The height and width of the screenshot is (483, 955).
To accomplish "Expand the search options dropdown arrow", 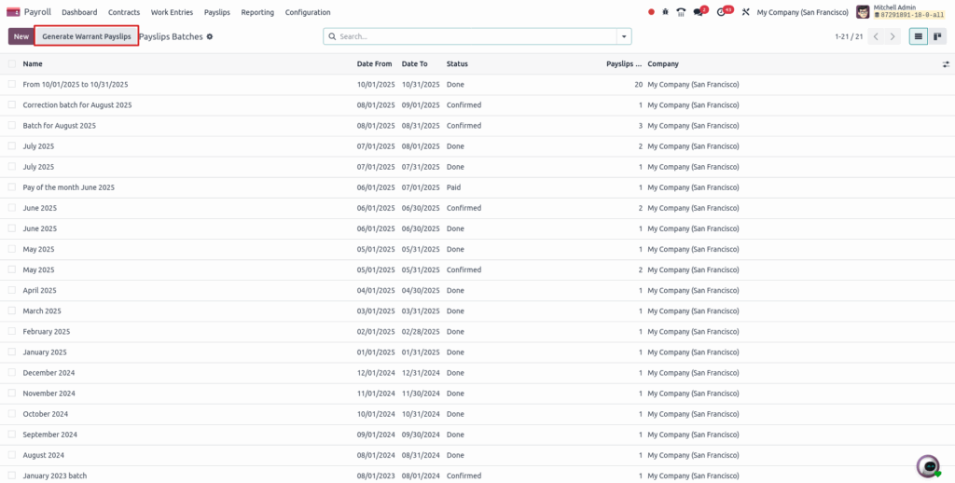I will coord(624,36).
